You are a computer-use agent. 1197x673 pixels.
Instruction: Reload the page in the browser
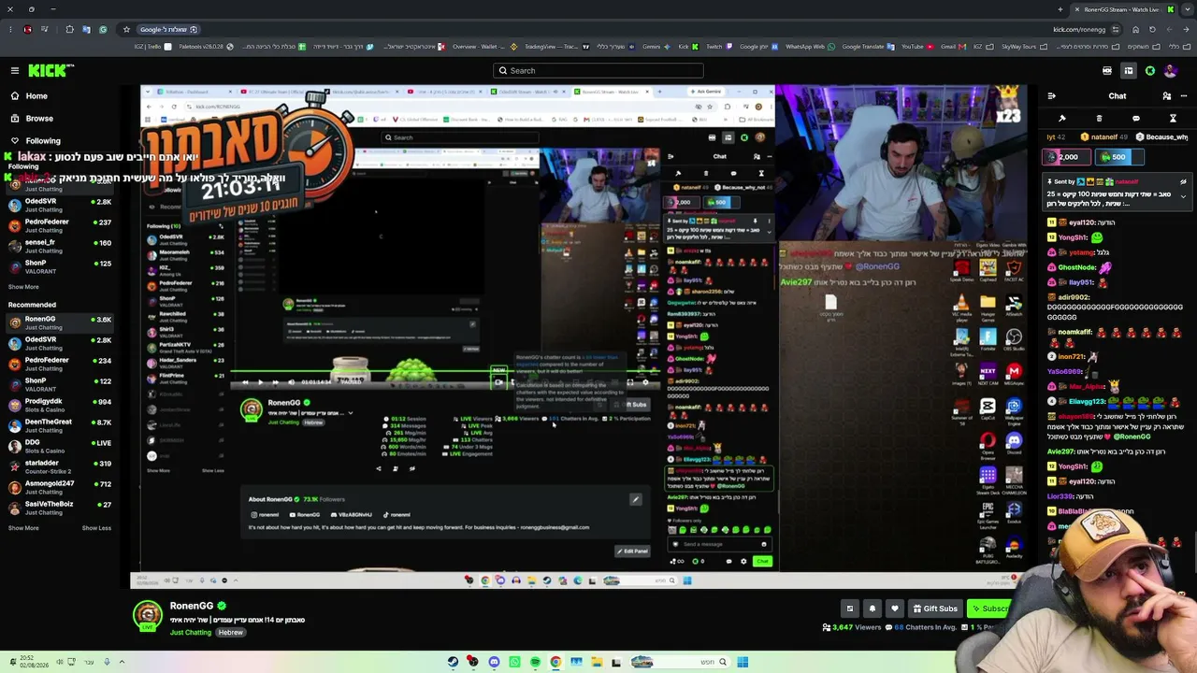coord(1152,29)
